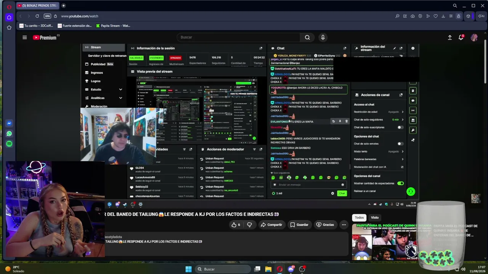Pin the EVILANTONIO chat message
Viewport: 488px width, 274px height.
coord(340,121)
